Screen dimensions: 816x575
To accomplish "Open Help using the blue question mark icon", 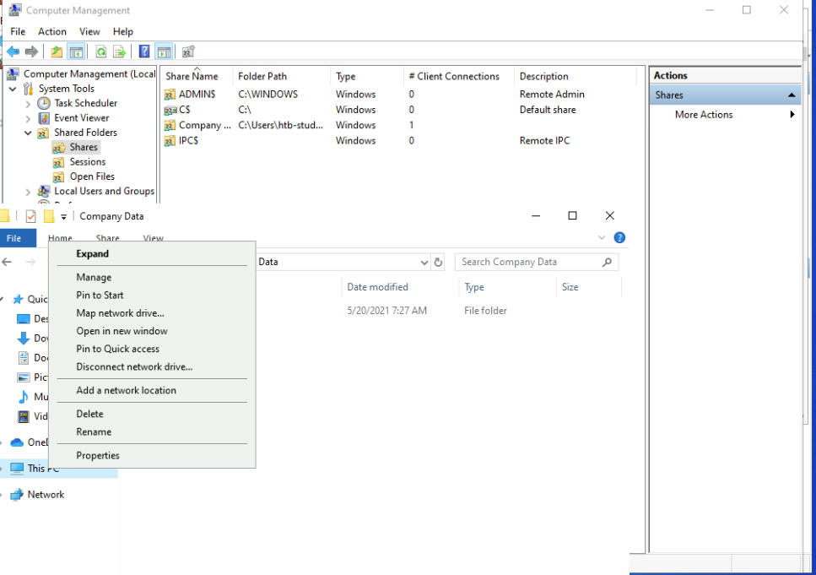I will (143, 51).
